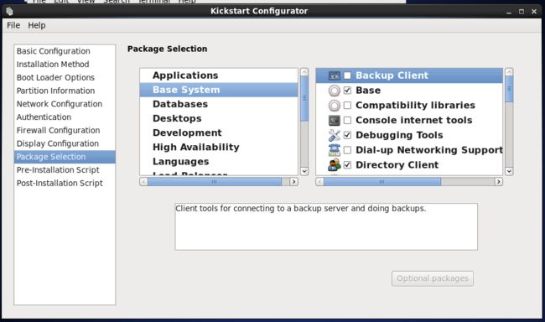This screenshot has height=322, width=545.
Task: Open Partition Information section
Action: 65,91
